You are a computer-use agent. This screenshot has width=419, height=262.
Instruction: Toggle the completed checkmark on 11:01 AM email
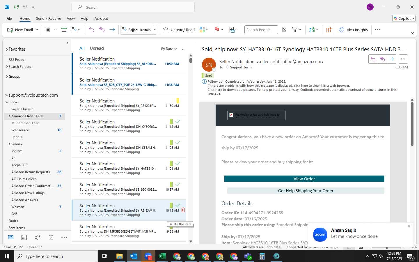pos(178,163)
